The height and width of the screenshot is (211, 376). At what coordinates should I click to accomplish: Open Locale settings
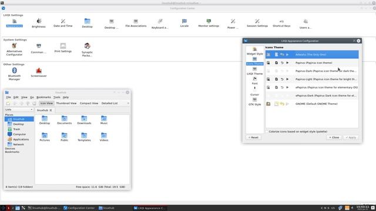pos(184,23)
